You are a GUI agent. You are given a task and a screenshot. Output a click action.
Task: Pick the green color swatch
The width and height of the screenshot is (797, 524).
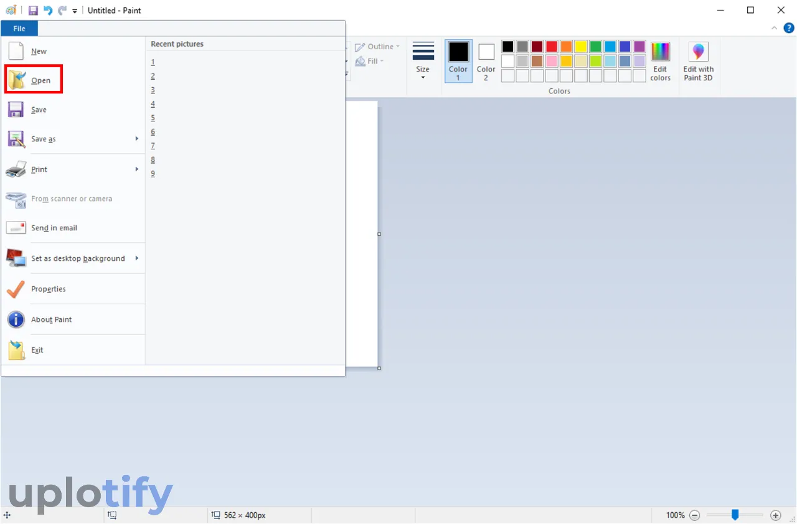[x=595, y=47]
